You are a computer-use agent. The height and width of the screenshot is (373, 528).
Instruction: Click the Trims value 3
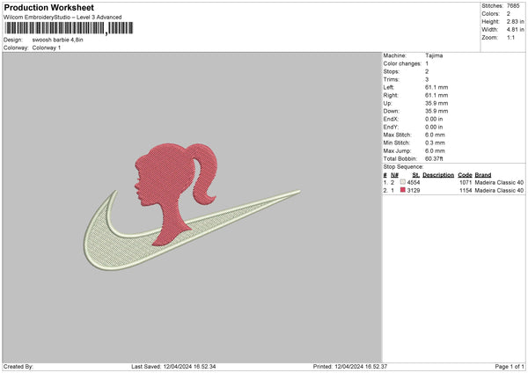(x=427, y=79)
